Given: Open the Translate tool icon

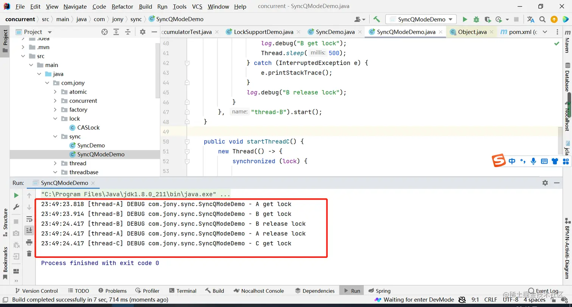Looking at the screenshot, I should pyautogui.click(x=531, y=19).
